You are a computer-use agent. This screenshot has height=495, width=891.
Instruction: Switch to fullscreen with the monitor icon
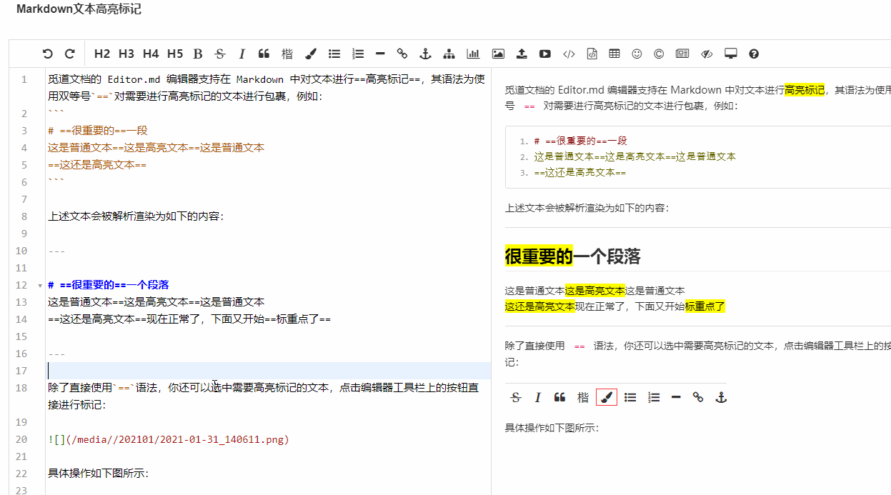click(x=730, y=54)
